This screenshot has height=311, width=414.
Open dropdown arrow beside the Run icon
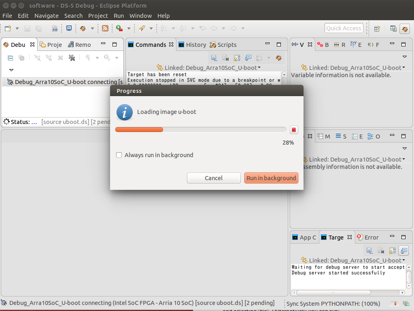coord(129,28)
